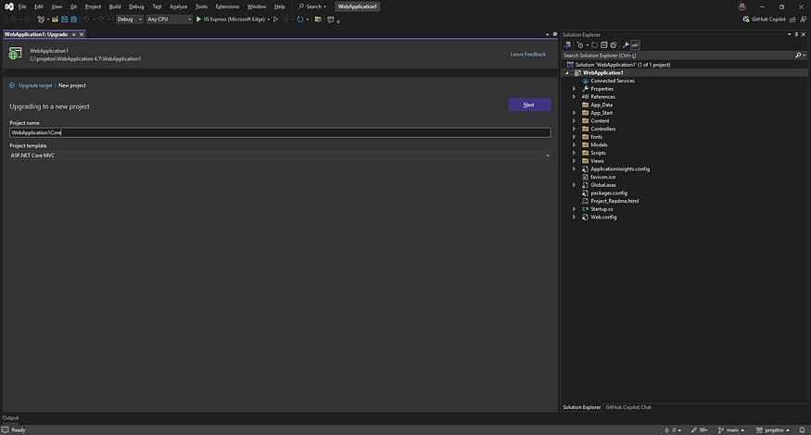
Task: Start IIS Express with the green play icon
Action: click(x=198, y=19)
